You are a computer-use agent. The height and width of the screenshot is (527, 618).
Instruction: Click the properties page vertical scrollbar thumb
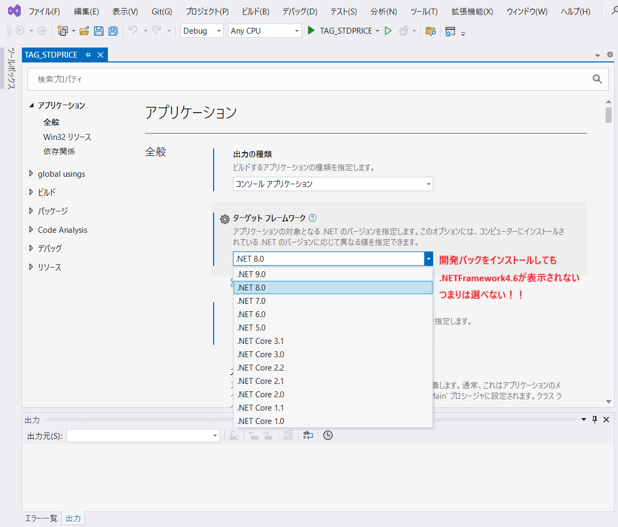[608, 115]
